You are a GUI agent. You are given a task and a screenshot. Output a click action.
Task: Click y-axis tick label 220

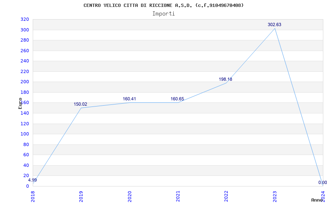point(25,72)
